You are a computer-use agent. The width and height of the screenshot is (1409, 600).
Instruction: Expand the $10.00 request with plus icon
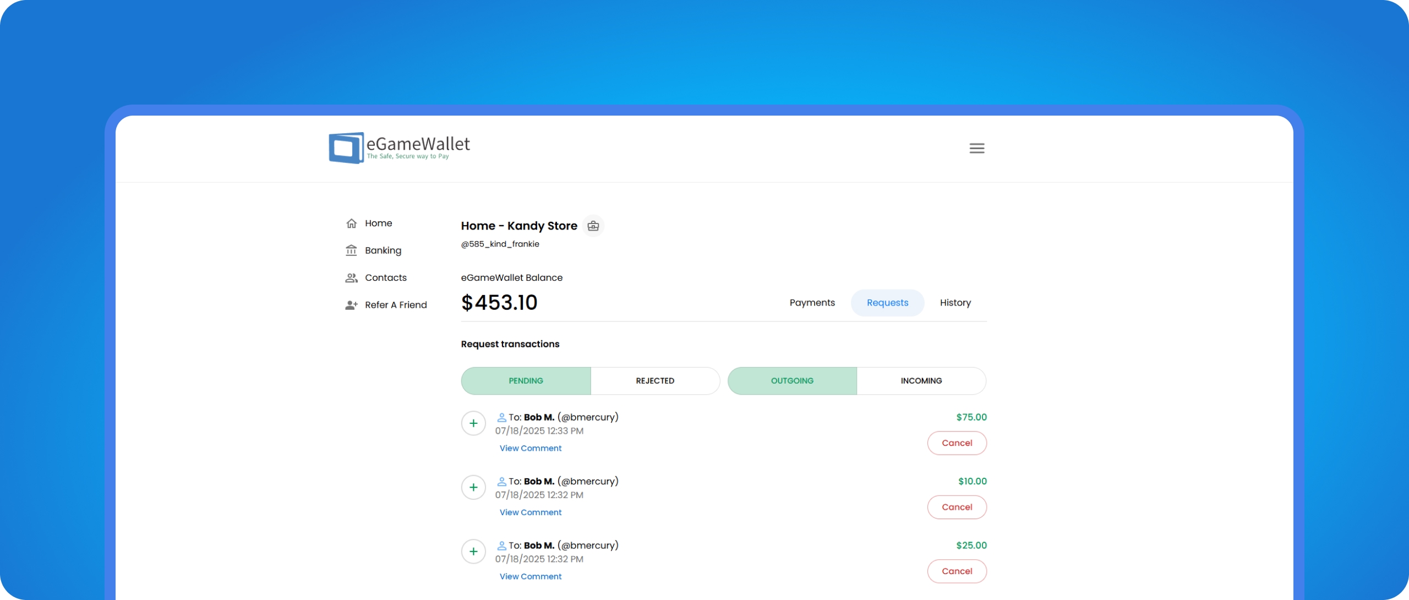(x=473, y=488)
